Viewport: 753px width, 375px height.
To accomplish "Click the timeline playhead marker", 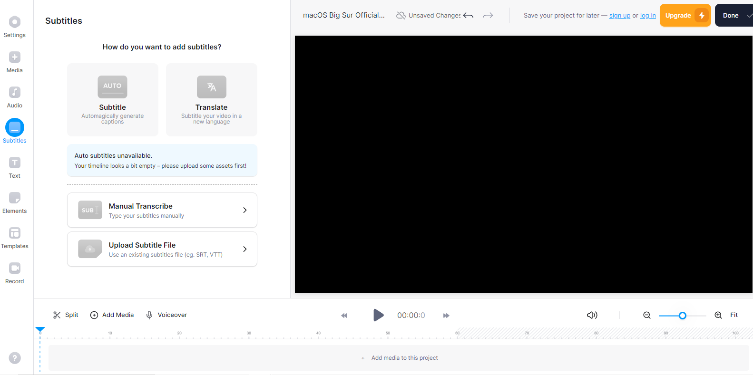I will 40,330.
